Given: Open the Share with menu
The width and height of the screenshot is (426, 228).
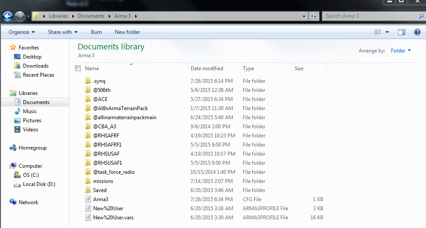Looking at the screenshot, I should click(63, 32).
